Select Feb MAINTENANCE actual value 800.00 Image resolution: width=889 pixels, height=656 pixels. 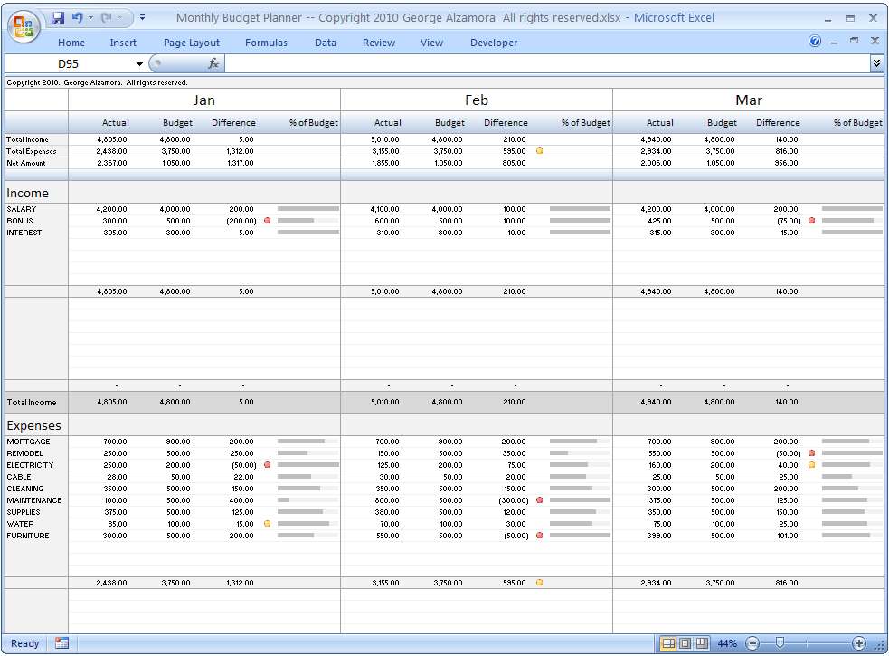(x=388, y=500)
